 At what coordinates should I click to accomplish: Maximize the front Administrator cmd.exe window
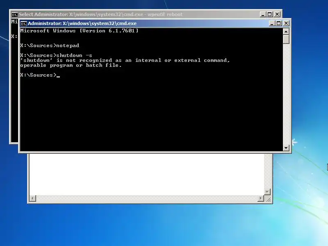[279, 23]
